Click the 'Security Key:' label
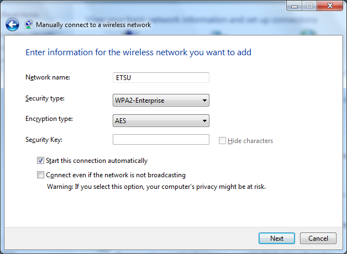This screenshot has height=254, width=347. [44, 140]
